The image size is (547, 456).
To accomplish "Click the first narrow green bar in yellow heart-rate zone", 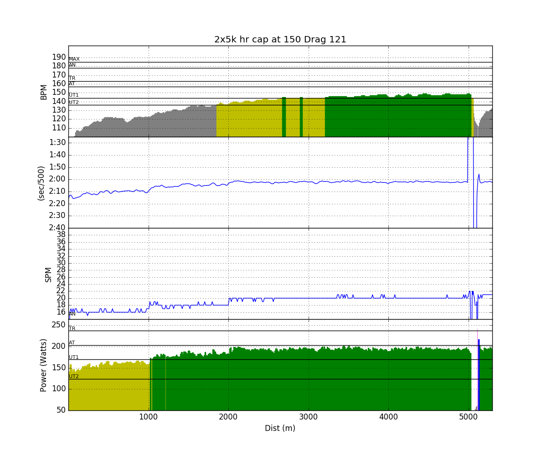I will coord(284,117).
